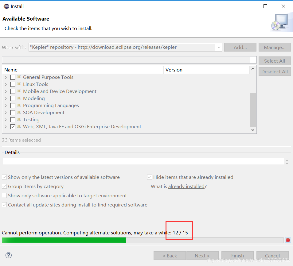Screen dimensions: 293x266
Task: Maximize the Install dialog window
Action: point(265,6)
